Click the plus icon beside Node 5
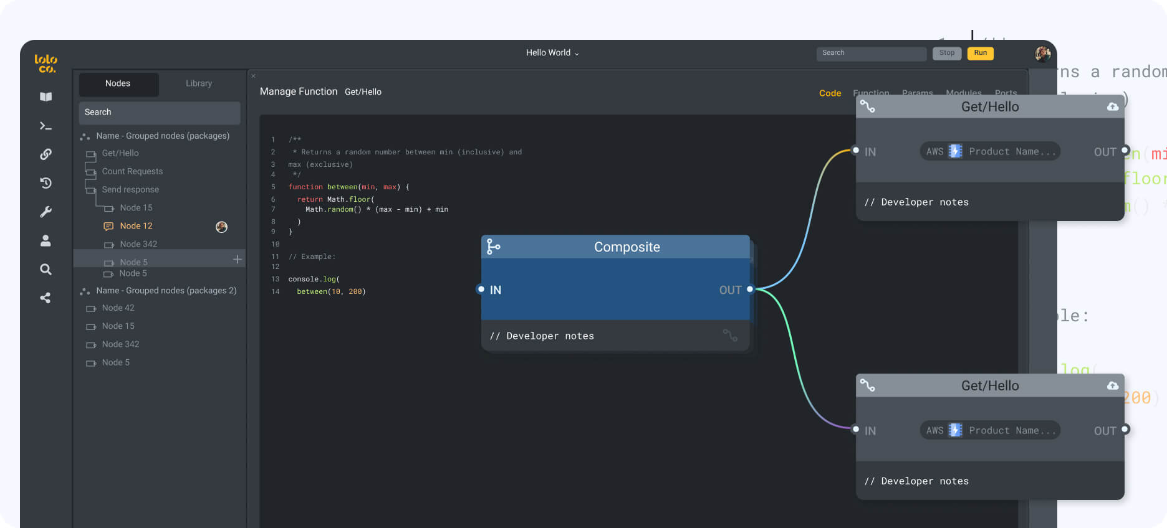This screenshot has width=1167, height=528. point(237,259)
